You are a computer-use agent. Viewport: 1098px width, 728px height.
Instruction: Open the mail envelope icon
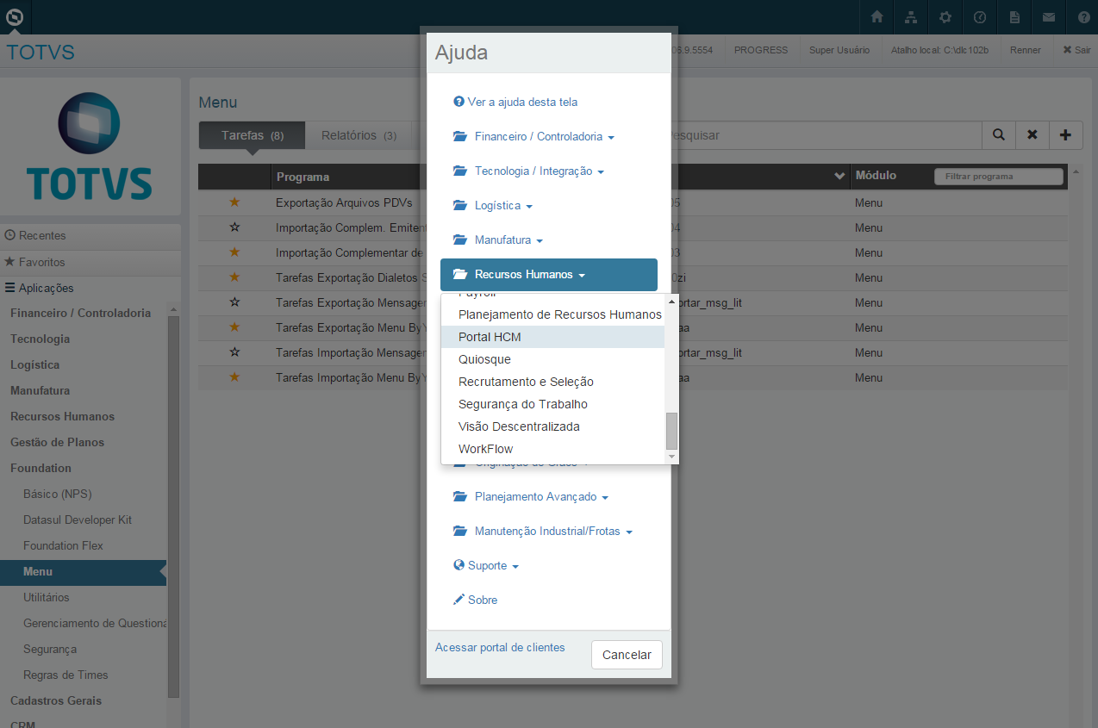1049,17
